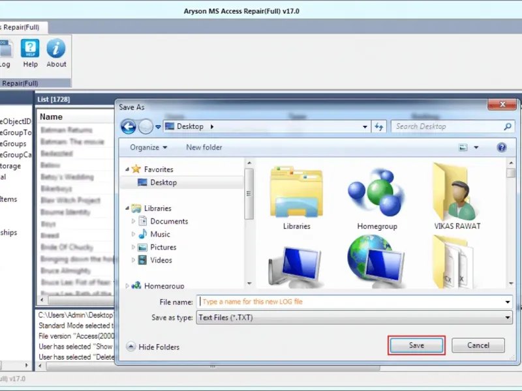Open recent locations dropdown arrow

(158, 127)
